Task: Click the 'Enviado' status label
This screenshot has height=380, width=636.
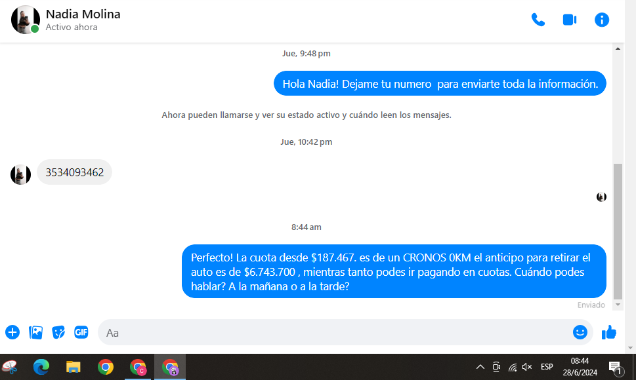Action: 591,305
